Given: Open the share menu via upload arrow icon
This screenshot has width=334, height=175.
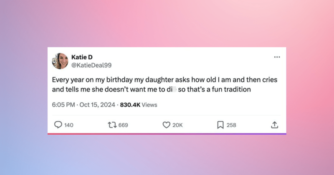Looking at the screenshot, I should (x=274, y=125).
